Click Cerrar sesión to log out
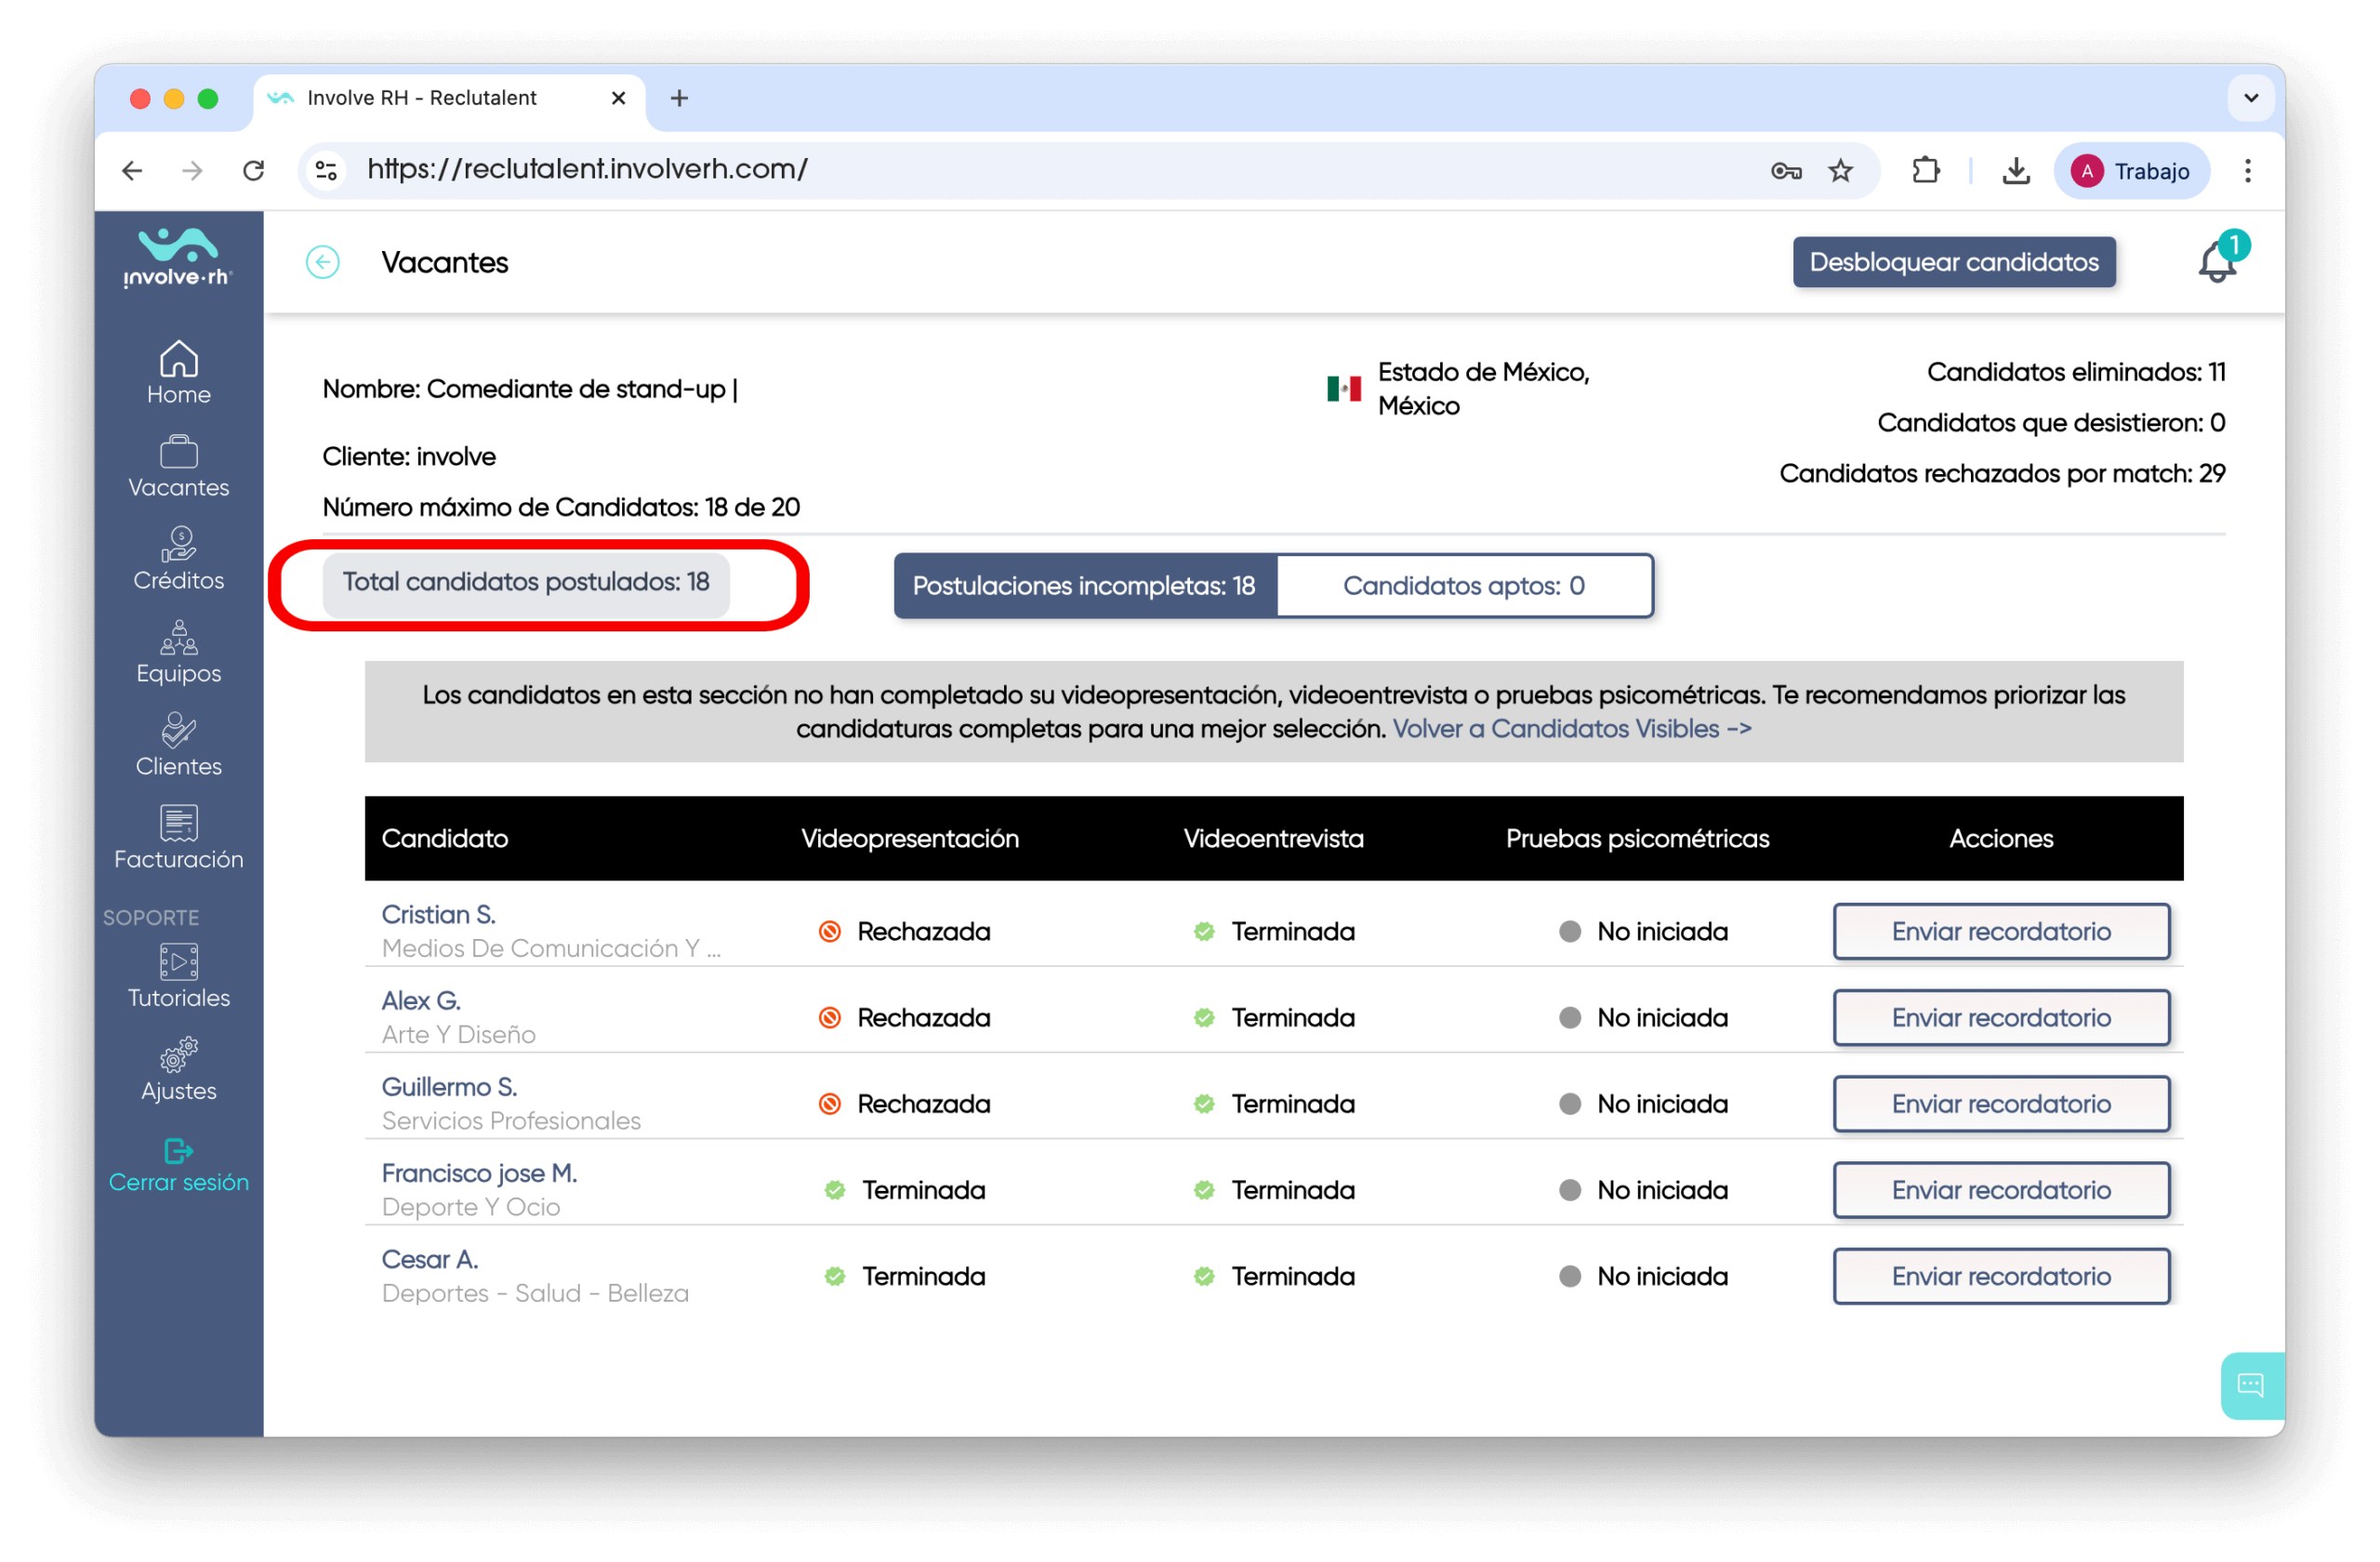Image resolution: width=2380 pixels, height=1562 pixels. point(178,1167)
